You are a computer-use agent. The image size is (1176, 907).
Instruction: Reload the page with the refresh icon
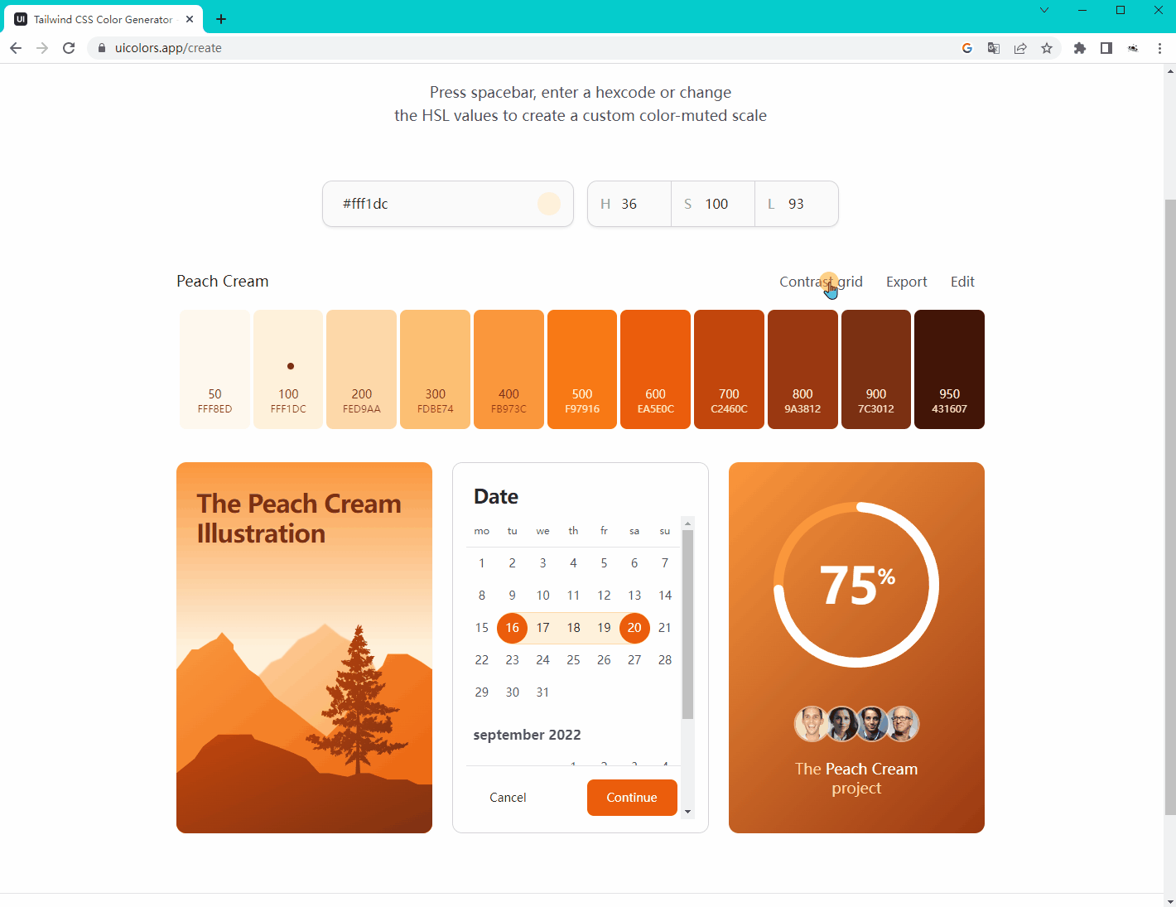(69, 48)
